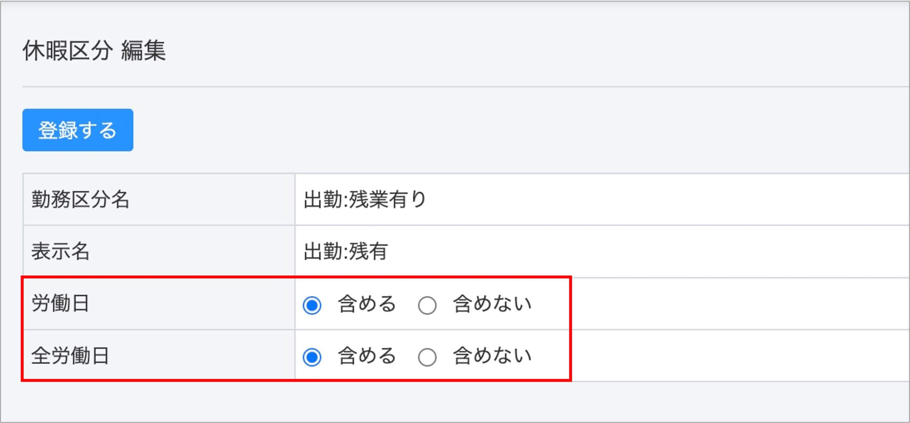Viewport: 910px width, 423px height.
Task: Click the 含めない label text in 全労働日 row
Action: [x=492, y=356]
